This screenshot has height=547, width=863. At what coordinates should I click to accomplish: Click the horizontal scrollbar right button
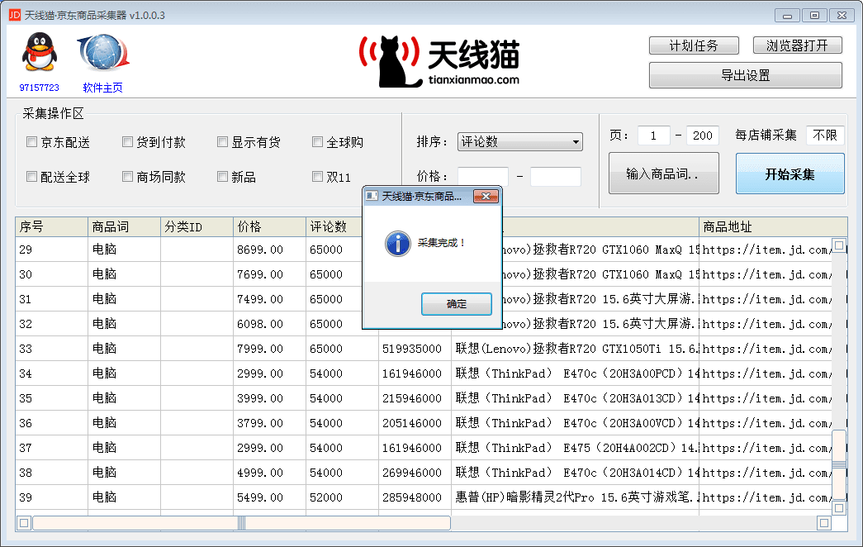point(824,523)
